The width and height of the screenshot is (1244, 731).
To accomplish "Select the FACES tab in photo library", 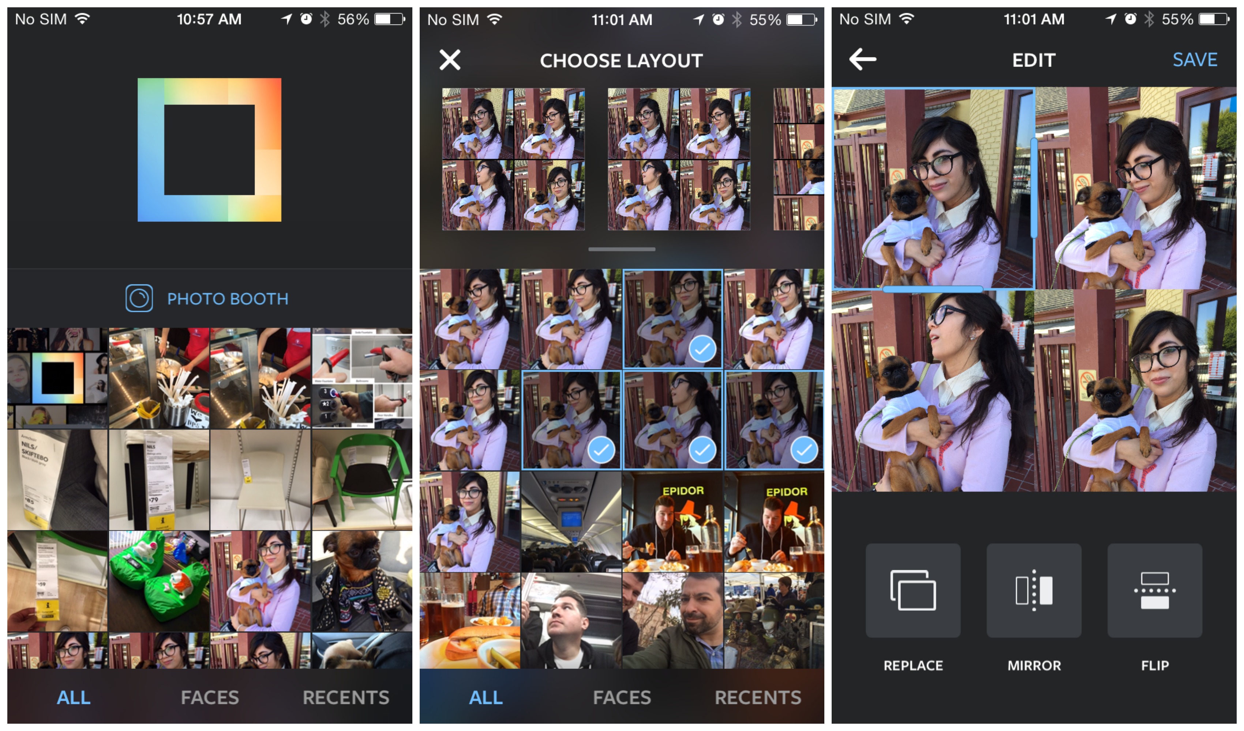I will pos(207,705).
